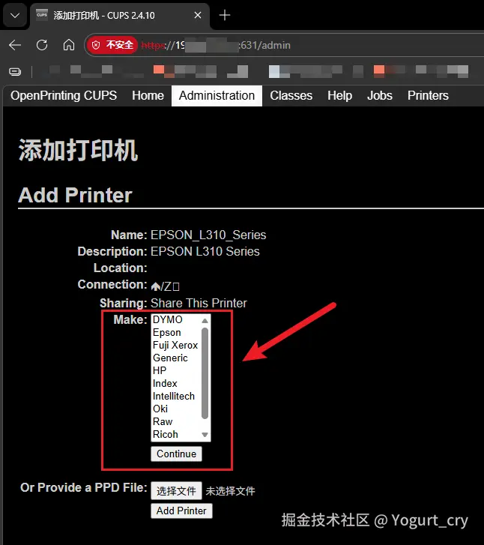Viewport: 484px width, 545px height.
Task: Select Oki in the Make list
Action: [x=177, y=409]
